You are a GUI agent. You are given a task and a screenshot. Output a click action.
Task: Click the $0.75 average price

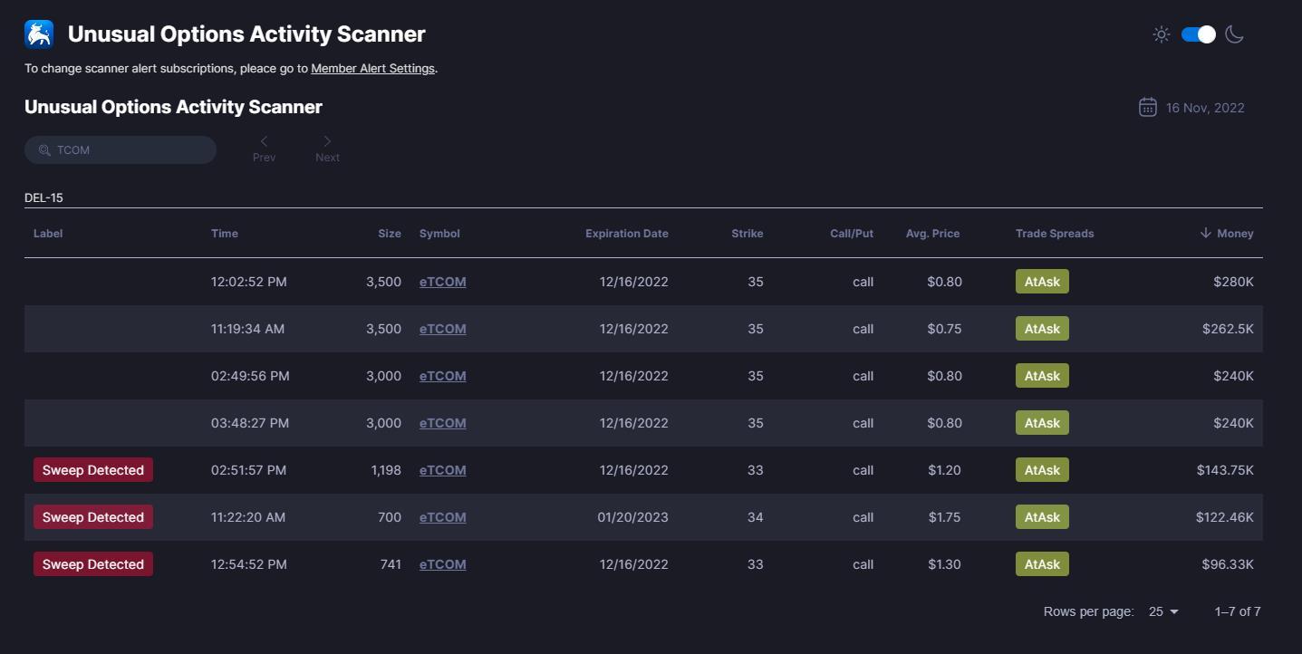click(945, 329)
